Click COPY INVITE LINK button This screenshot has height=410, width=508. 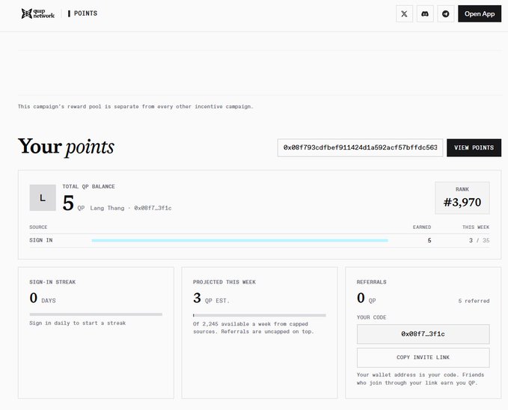tap(423, 358)
